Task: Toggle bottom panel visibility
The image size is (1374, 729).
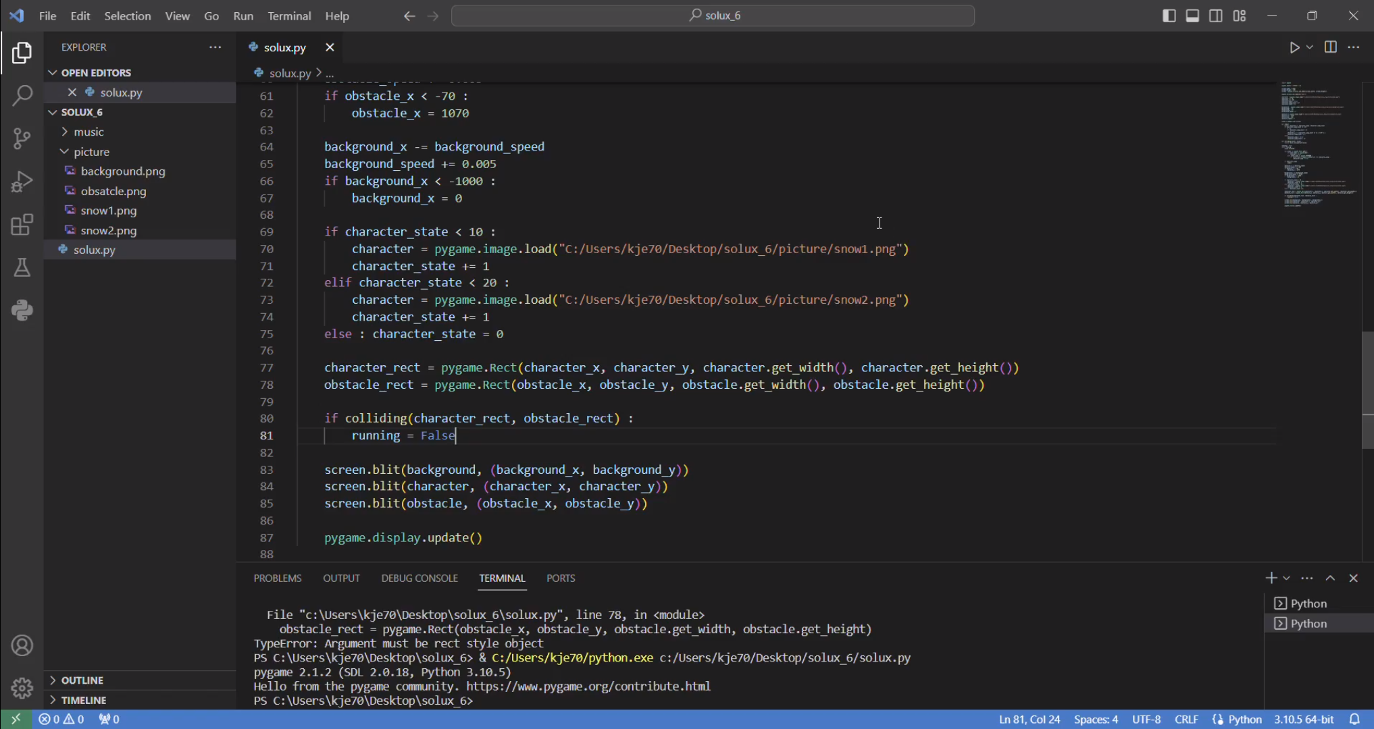Action: coord(1192,16)
